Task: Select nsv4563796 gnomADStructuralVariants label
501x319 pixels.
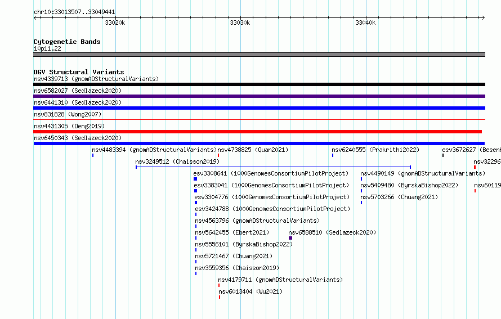Action: [257, 221]
